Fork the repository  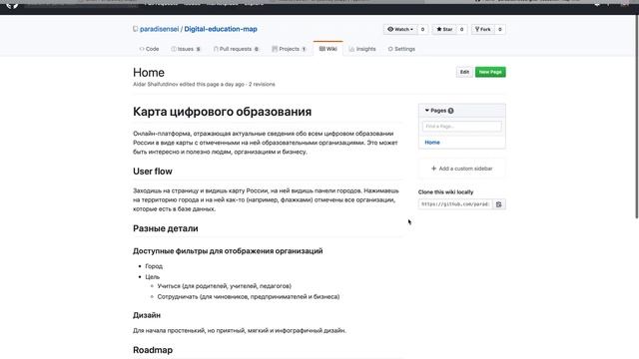483,29
